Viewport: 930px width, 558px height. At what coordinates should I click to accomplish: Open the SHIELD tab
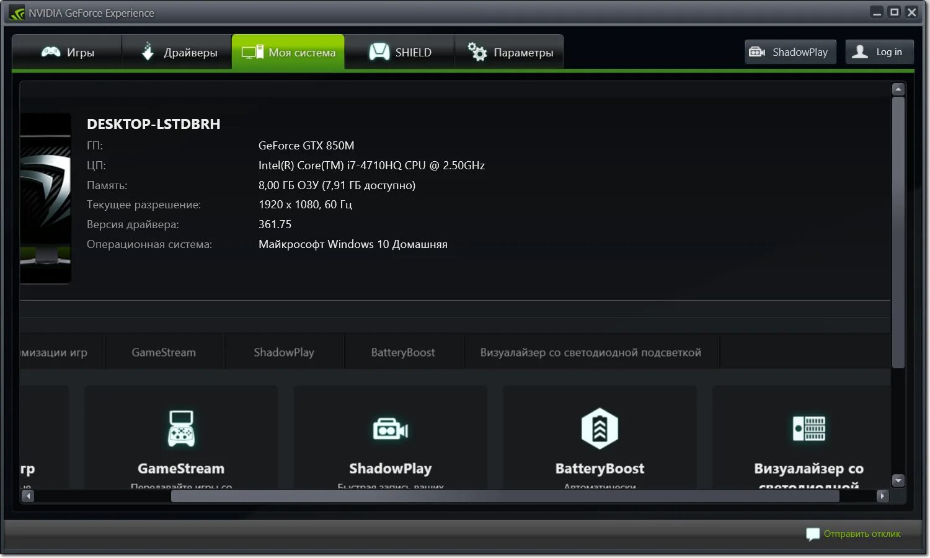pos(399,52)
